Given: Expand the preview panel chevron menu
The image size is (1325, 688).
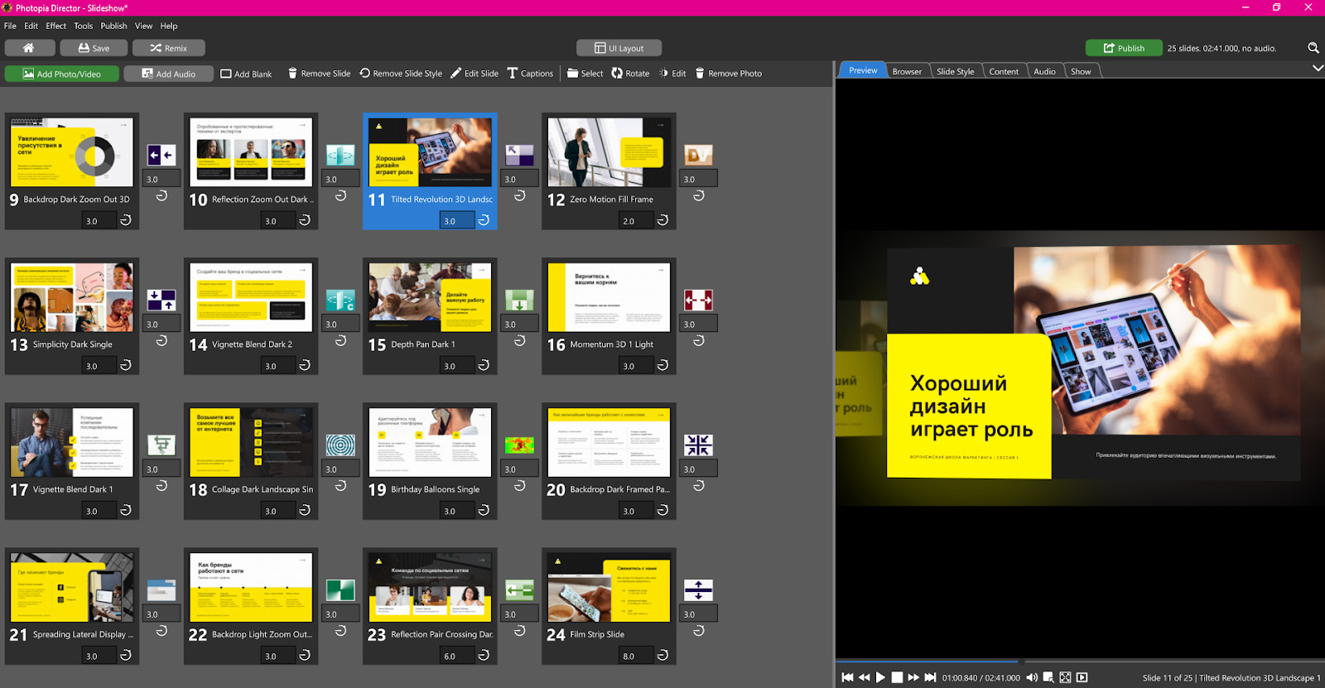Looking at the screenshot, I should (1318, 69).
